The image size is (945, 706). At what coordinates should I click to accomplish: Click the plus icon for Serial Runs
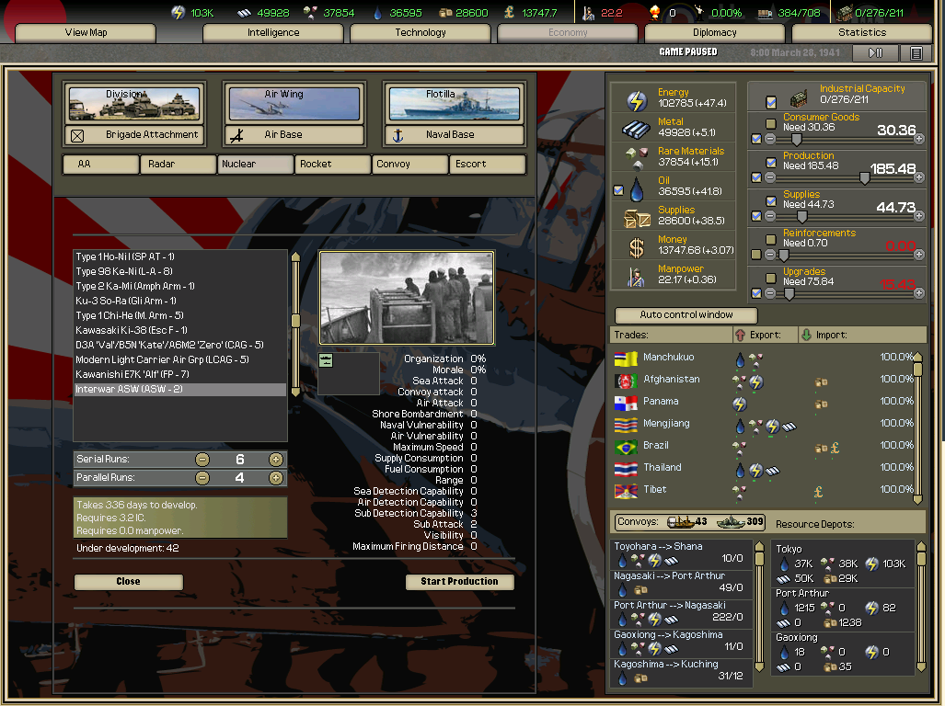coord(275,460)
